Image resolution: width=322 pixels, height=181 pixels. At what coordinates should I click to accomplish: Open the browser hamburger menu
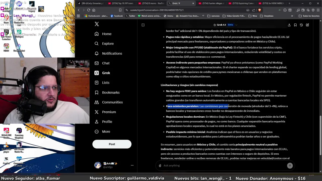pos(318,10)
